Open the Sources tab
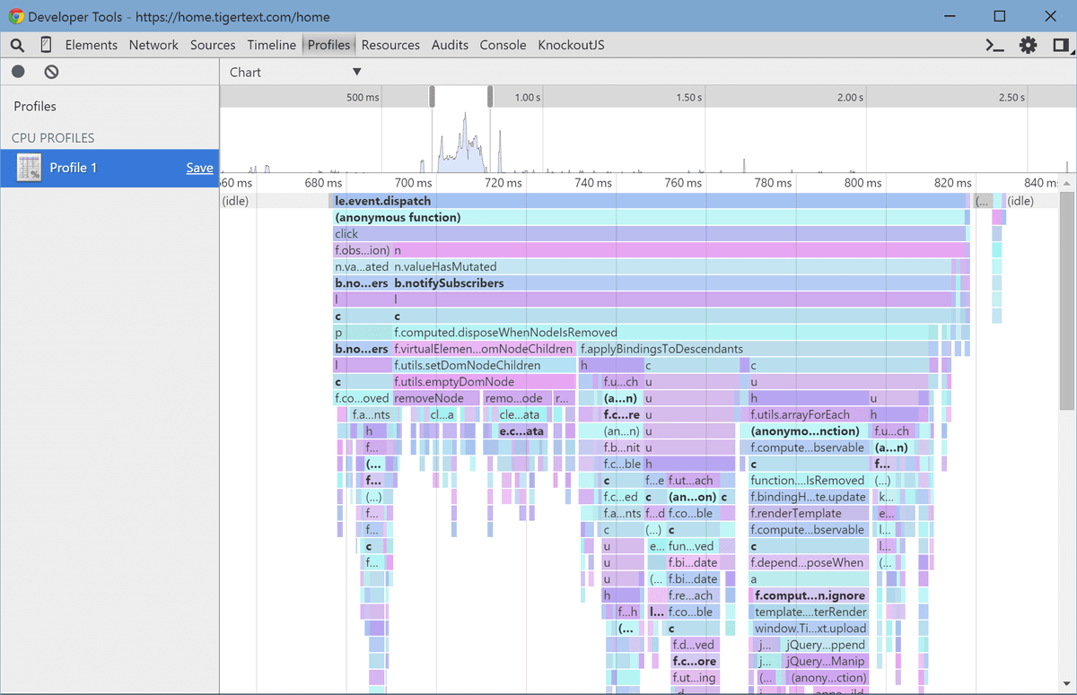This screenshot has width=1077, height=695. coord(213,45)
